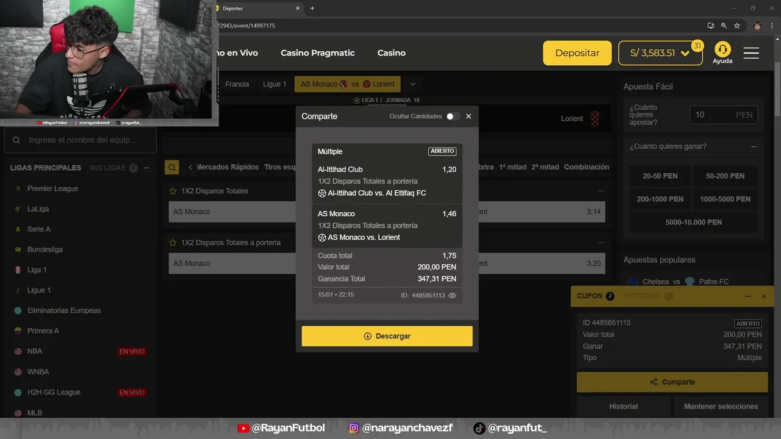Collapse the ¿Cuánto quieres ganar? section
This screenshot has width=781, height=439.
[754, 147]
